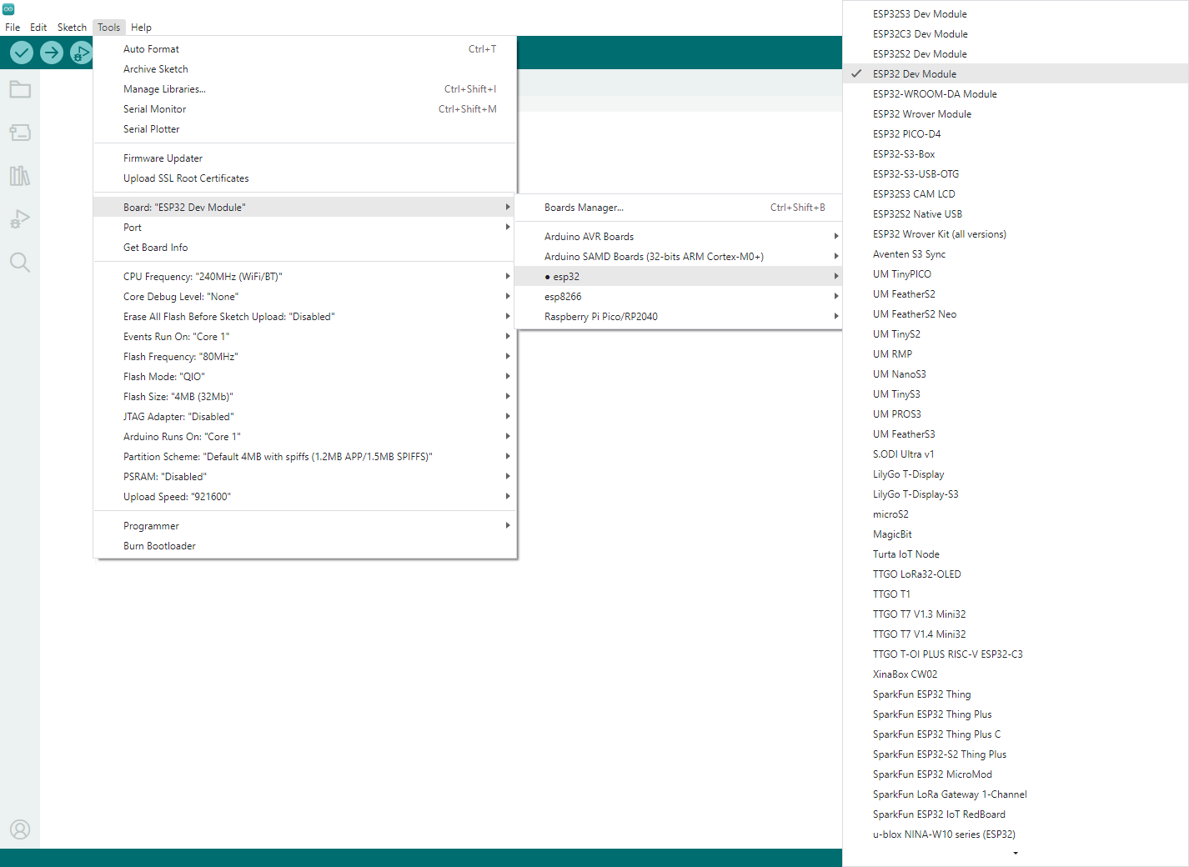
Task: Open the Help menu
Action: point(141,28)
